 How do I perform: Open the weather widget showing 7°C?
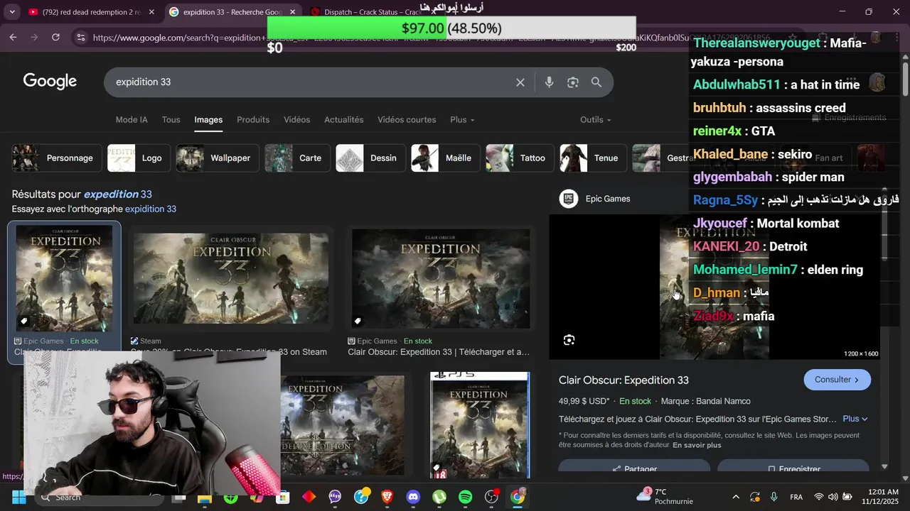tap(665, 496)
